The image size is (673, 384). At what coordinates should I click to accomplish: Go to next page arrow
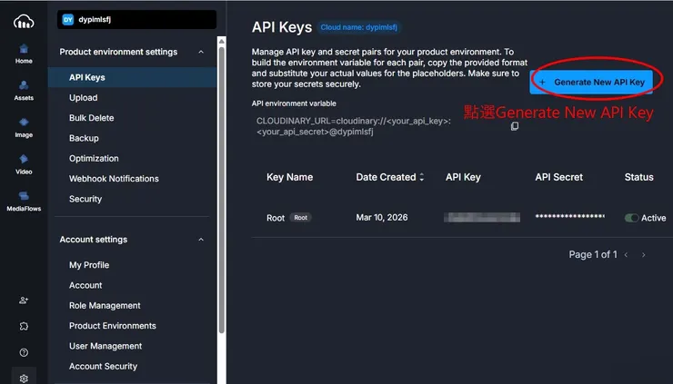(644, 255)
